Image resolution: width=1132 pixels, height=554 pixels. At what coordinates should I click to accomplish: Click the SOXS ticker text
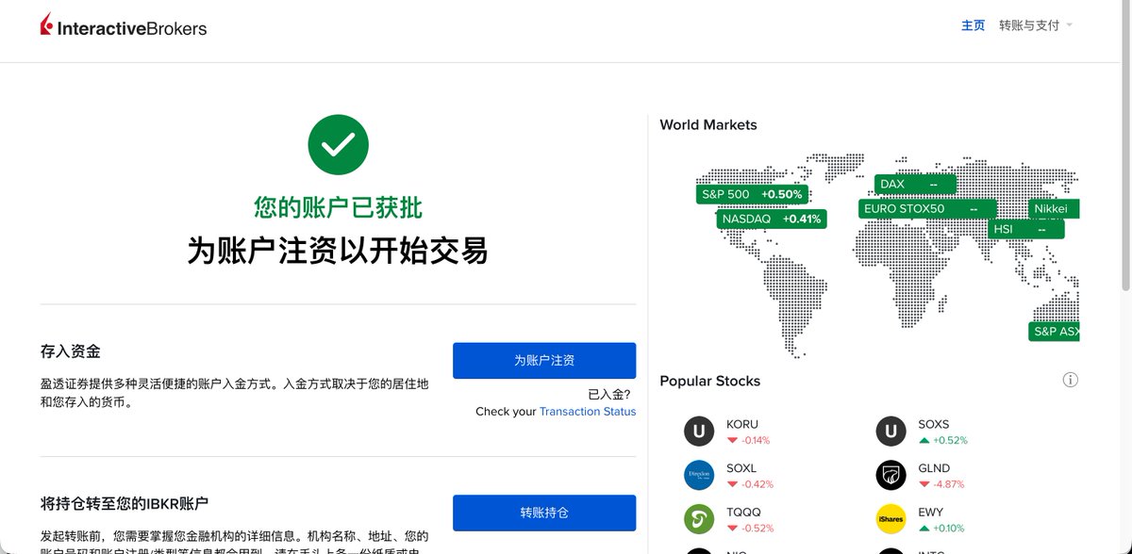934,425
